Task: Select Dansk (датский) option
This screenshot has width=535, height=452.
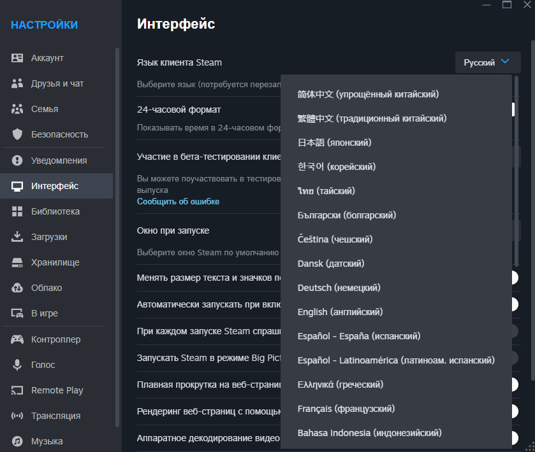Action: (396, 264)
